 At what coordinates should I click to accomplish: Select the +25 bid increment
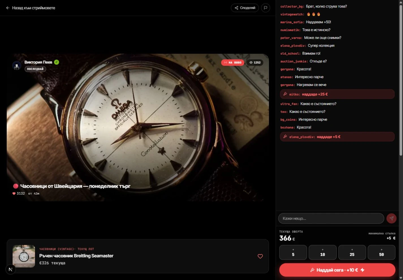tap(352, 252)
